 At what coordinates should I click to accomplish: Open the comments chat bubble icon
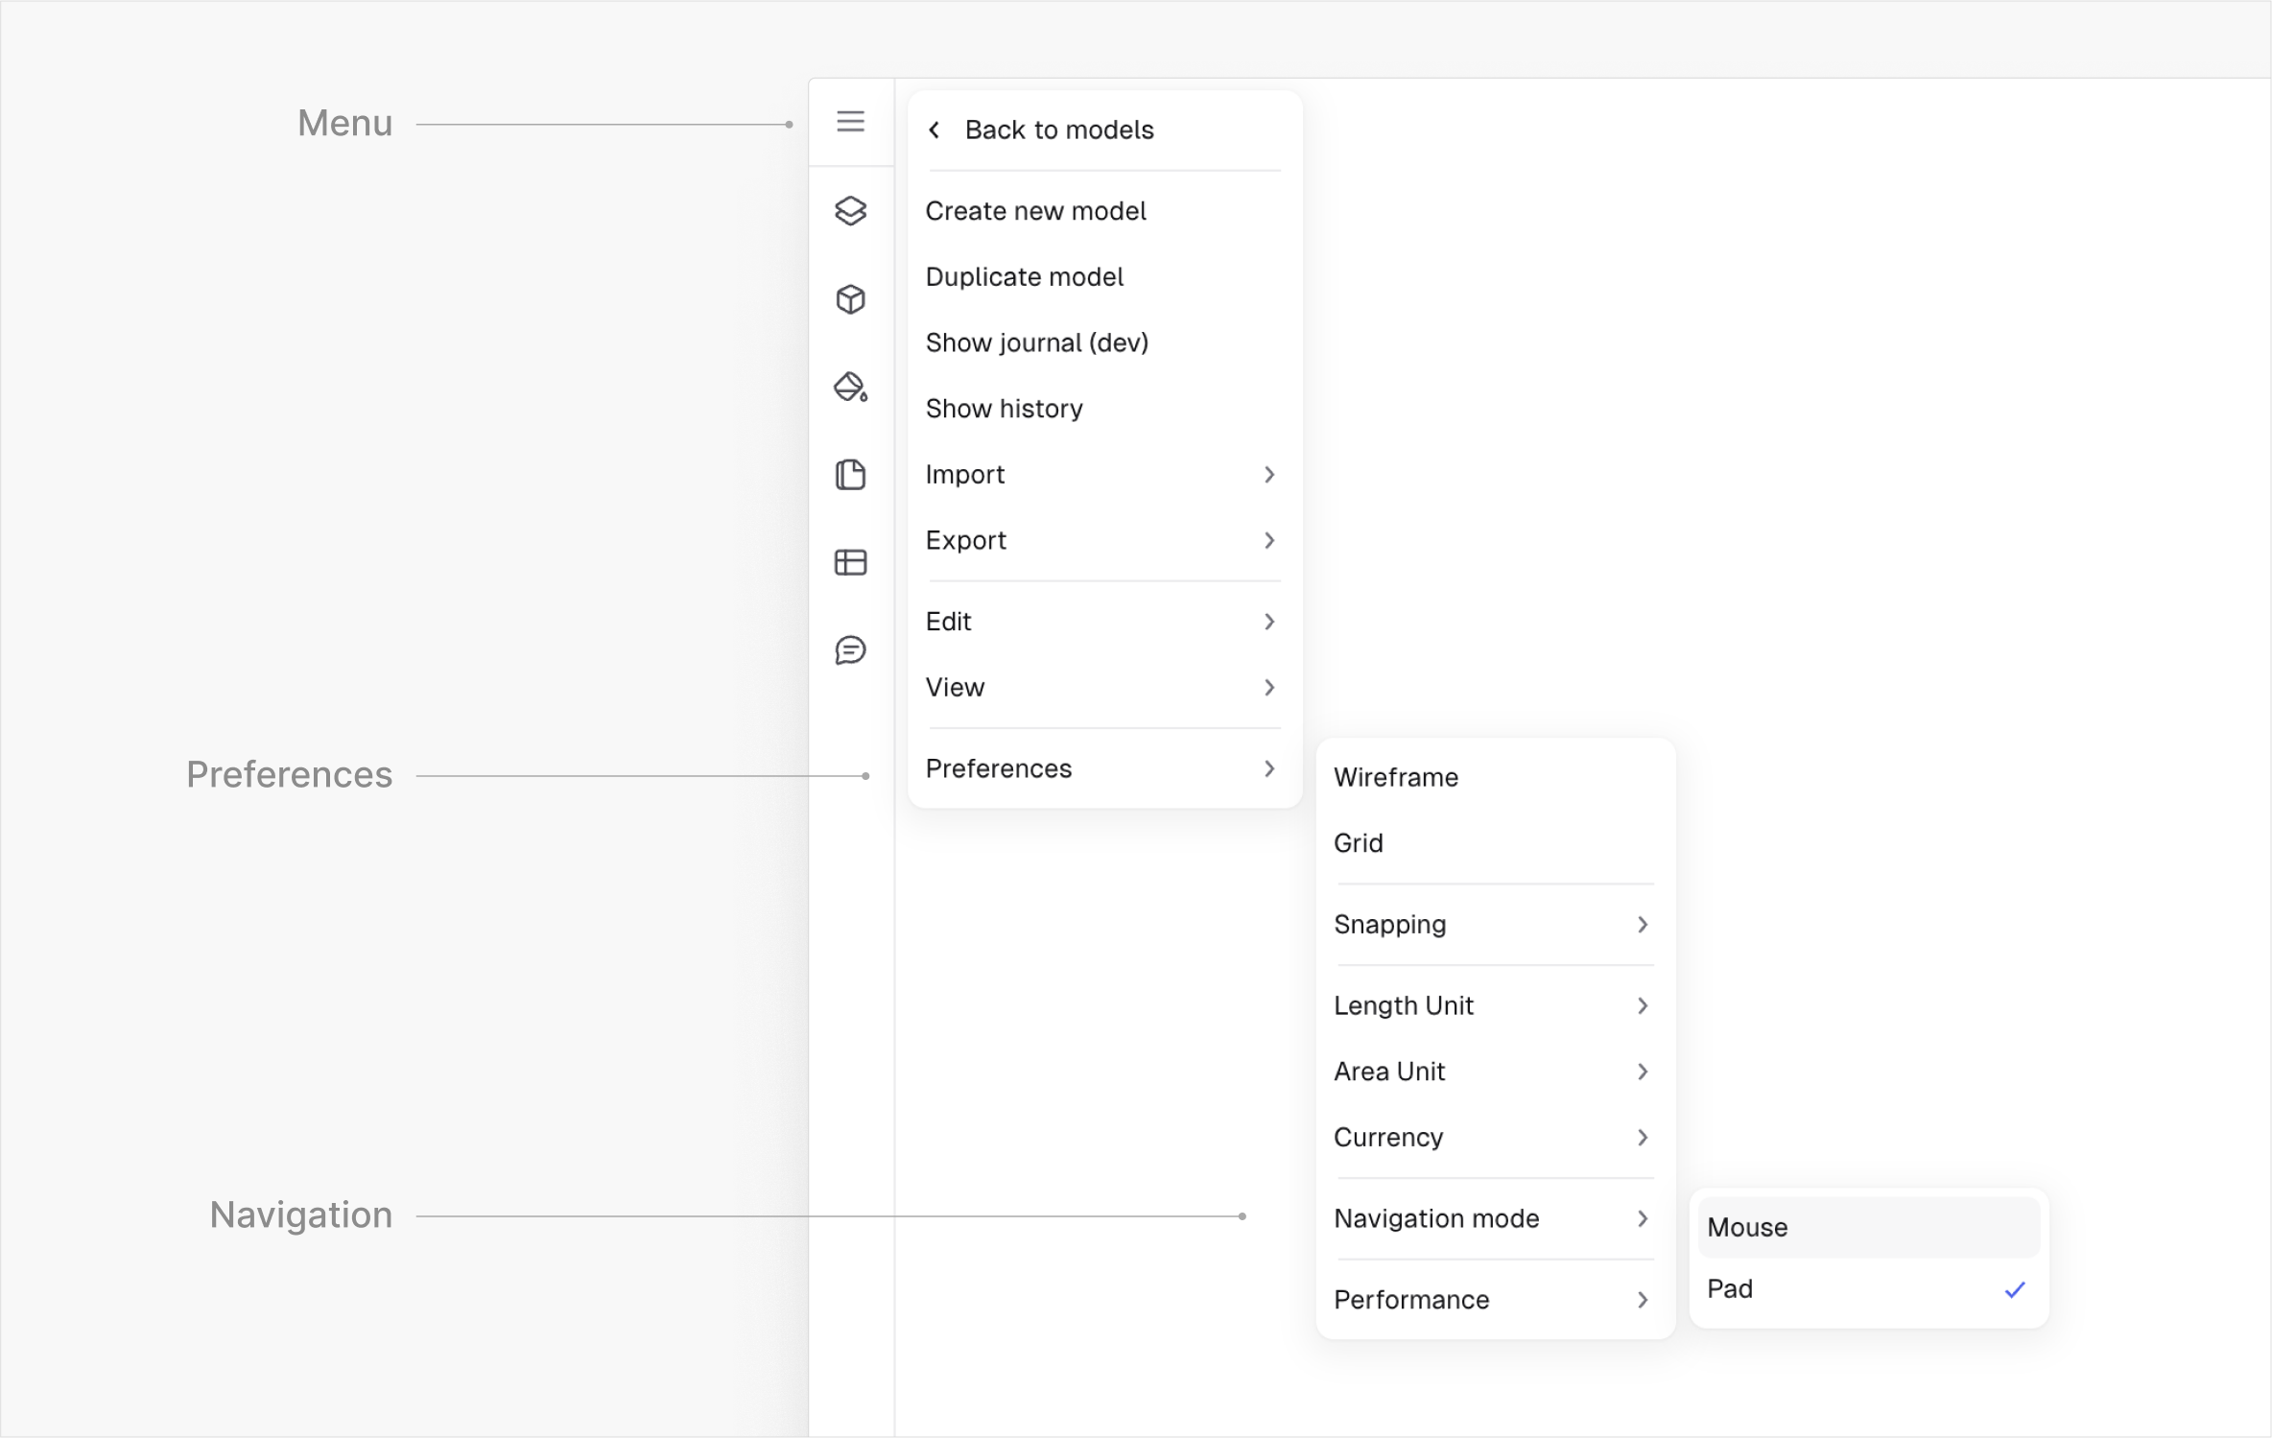(850, 650)
